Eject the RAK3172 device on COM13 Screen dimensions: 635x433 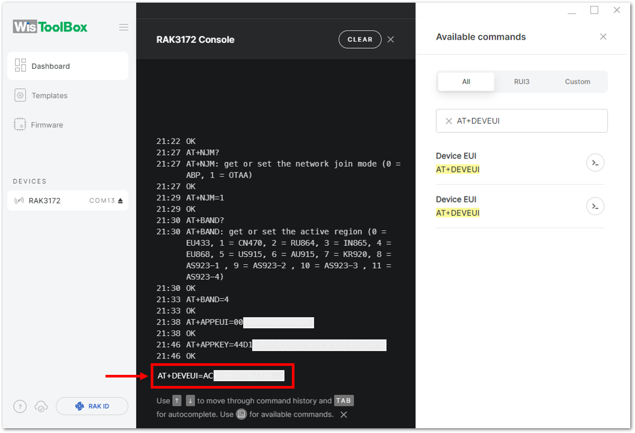pos(120,201)
